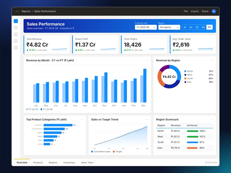Click West row ₹1.30 Cr cell

pos(175,137)
